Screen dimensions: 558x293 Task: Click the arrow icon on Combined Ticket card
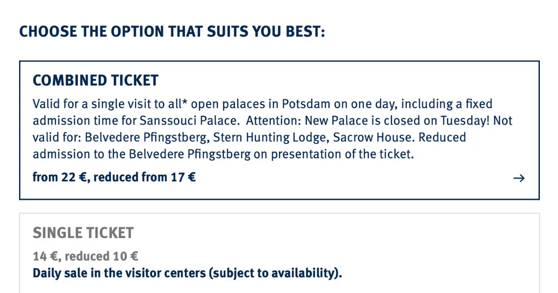pyautogui.click(x=518, y=178)
